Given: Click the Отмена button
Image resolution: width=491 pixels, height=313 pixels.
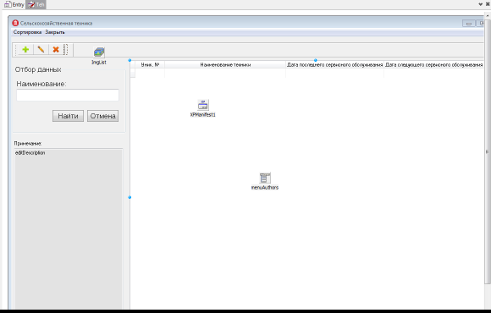Looking at the screenshot, I should click(102, 116).
